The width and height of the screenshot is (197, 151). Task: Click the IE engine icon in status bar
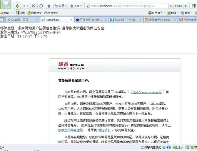tap(164, 147)
